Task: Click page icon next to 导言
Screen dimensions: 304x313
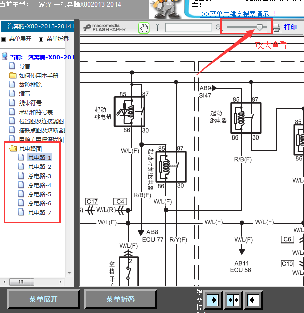Action: [12, 65]
